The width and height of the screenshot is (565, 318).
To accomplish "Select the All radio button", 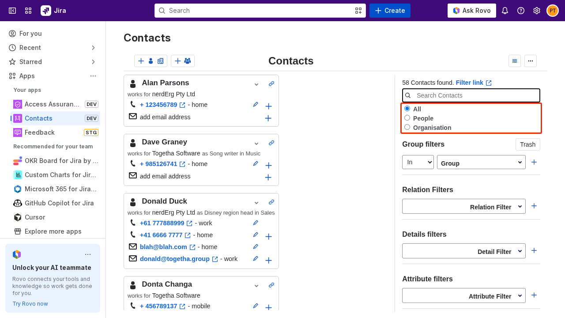I will 407,109.
